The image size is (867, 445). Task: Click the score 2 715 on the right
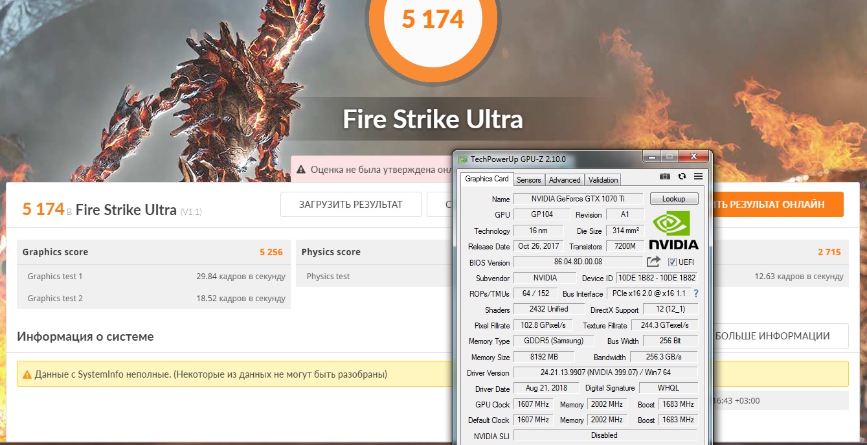(829, 252)
